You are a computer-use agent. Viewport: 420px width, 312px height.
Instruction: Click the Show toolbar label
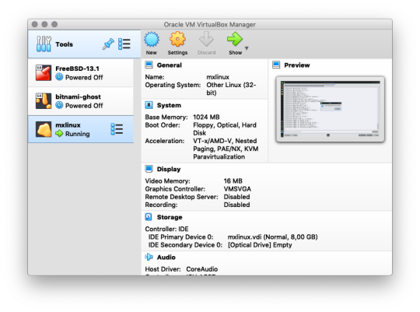click(x=235, y=53)
